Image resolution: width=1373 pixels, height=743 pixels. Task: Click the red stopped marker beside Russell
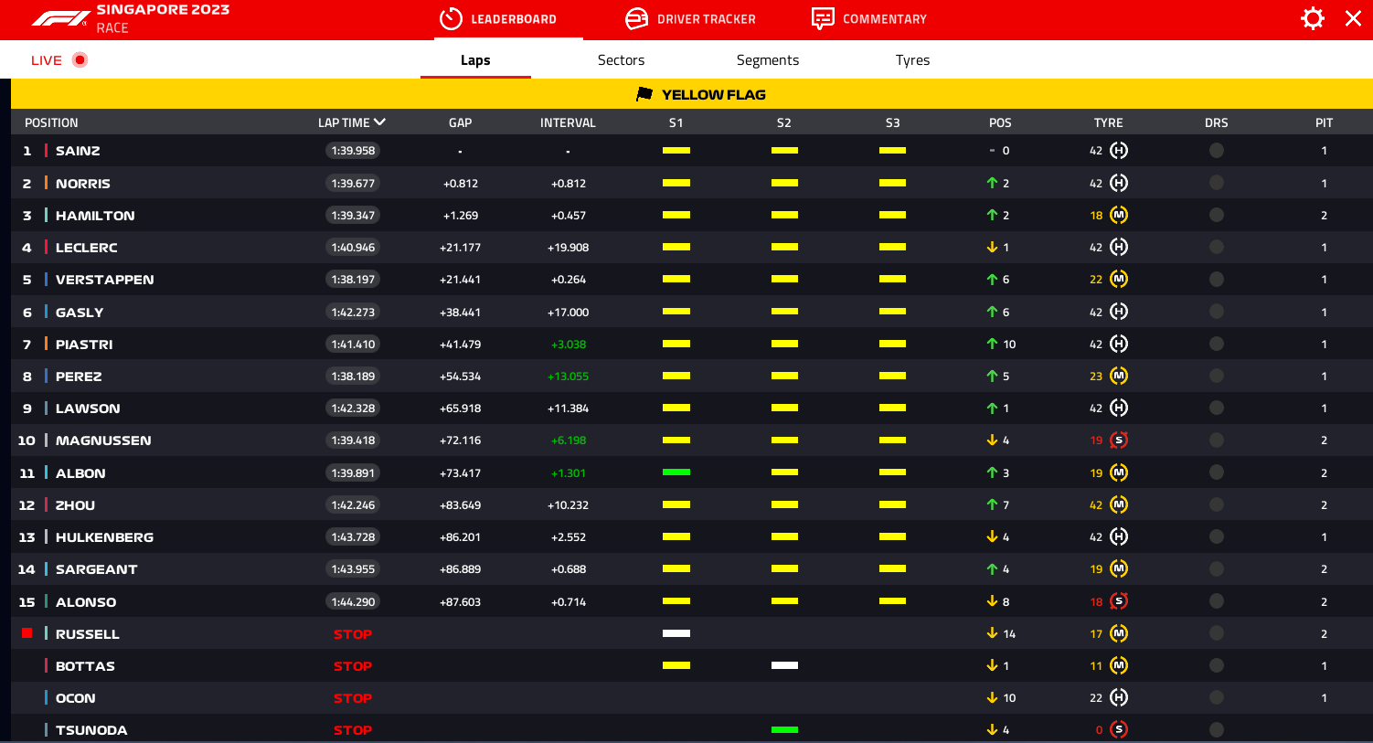tap(27, 632)
